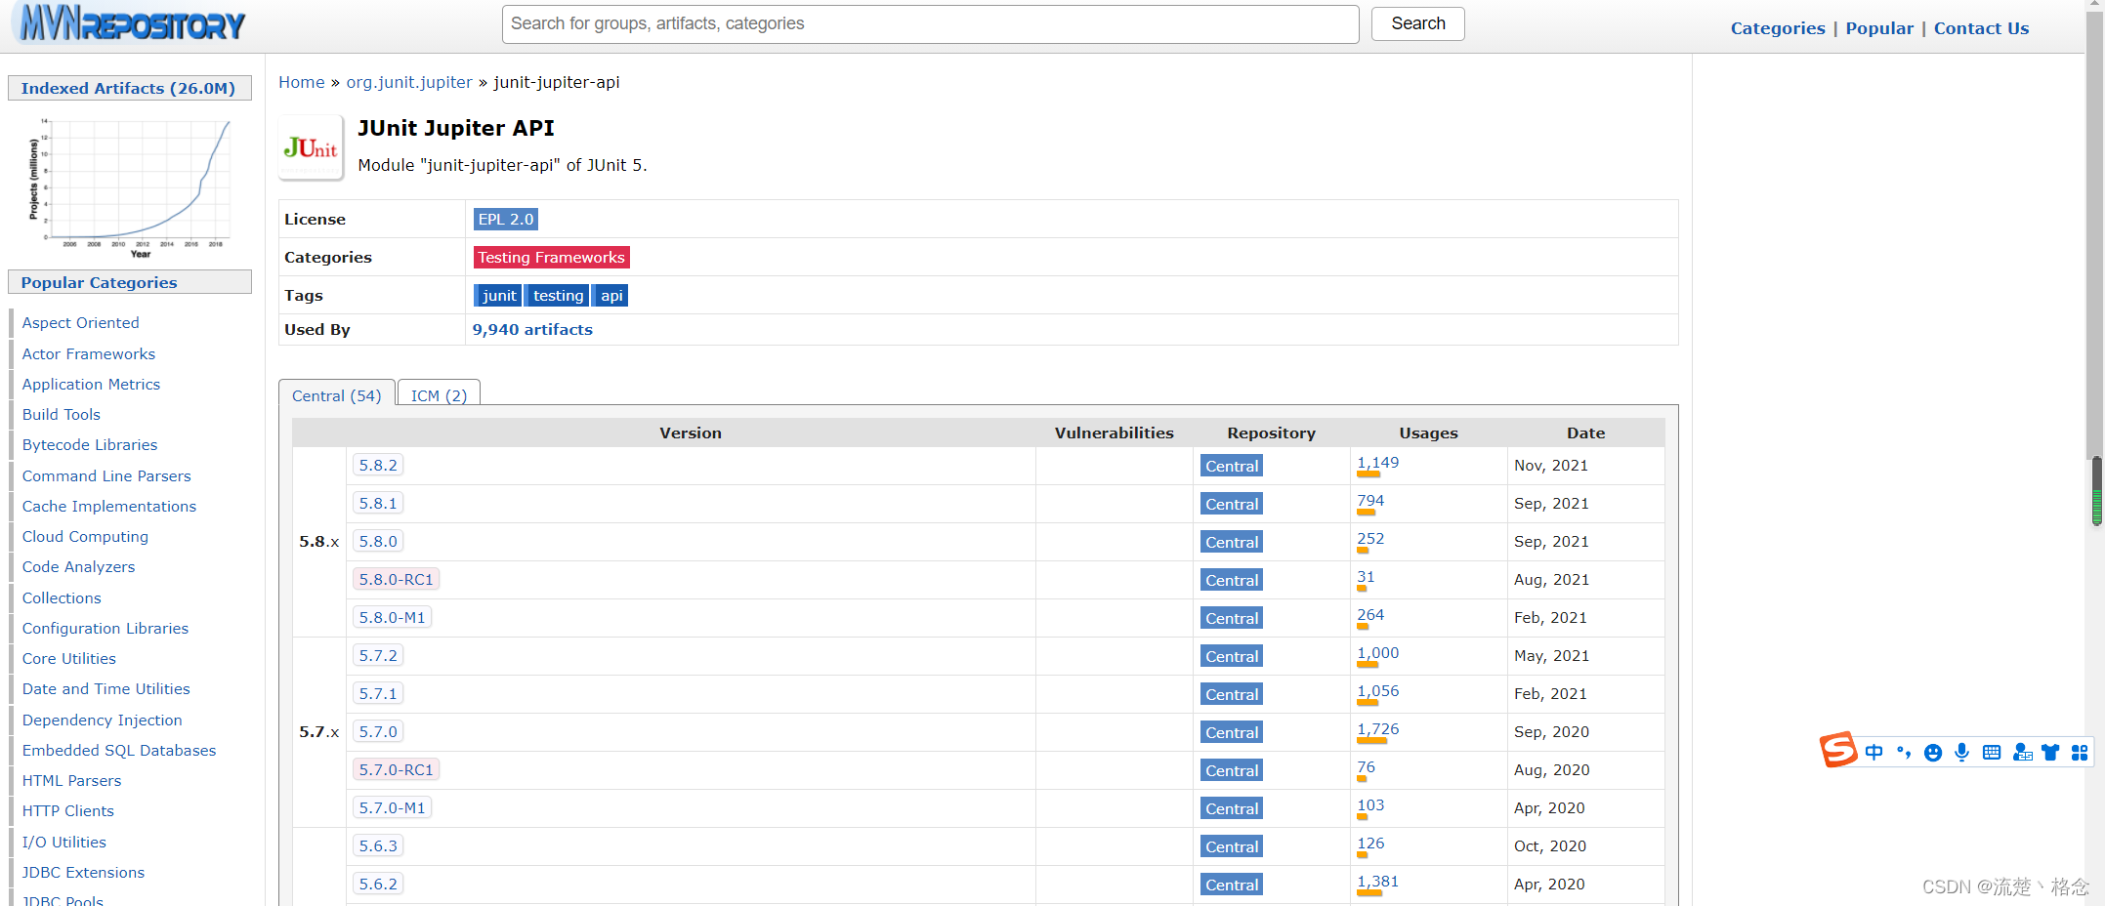Screen dimensions: 2105x906
Task: Click the microphone voice input icon
Action: point(1961,752)
